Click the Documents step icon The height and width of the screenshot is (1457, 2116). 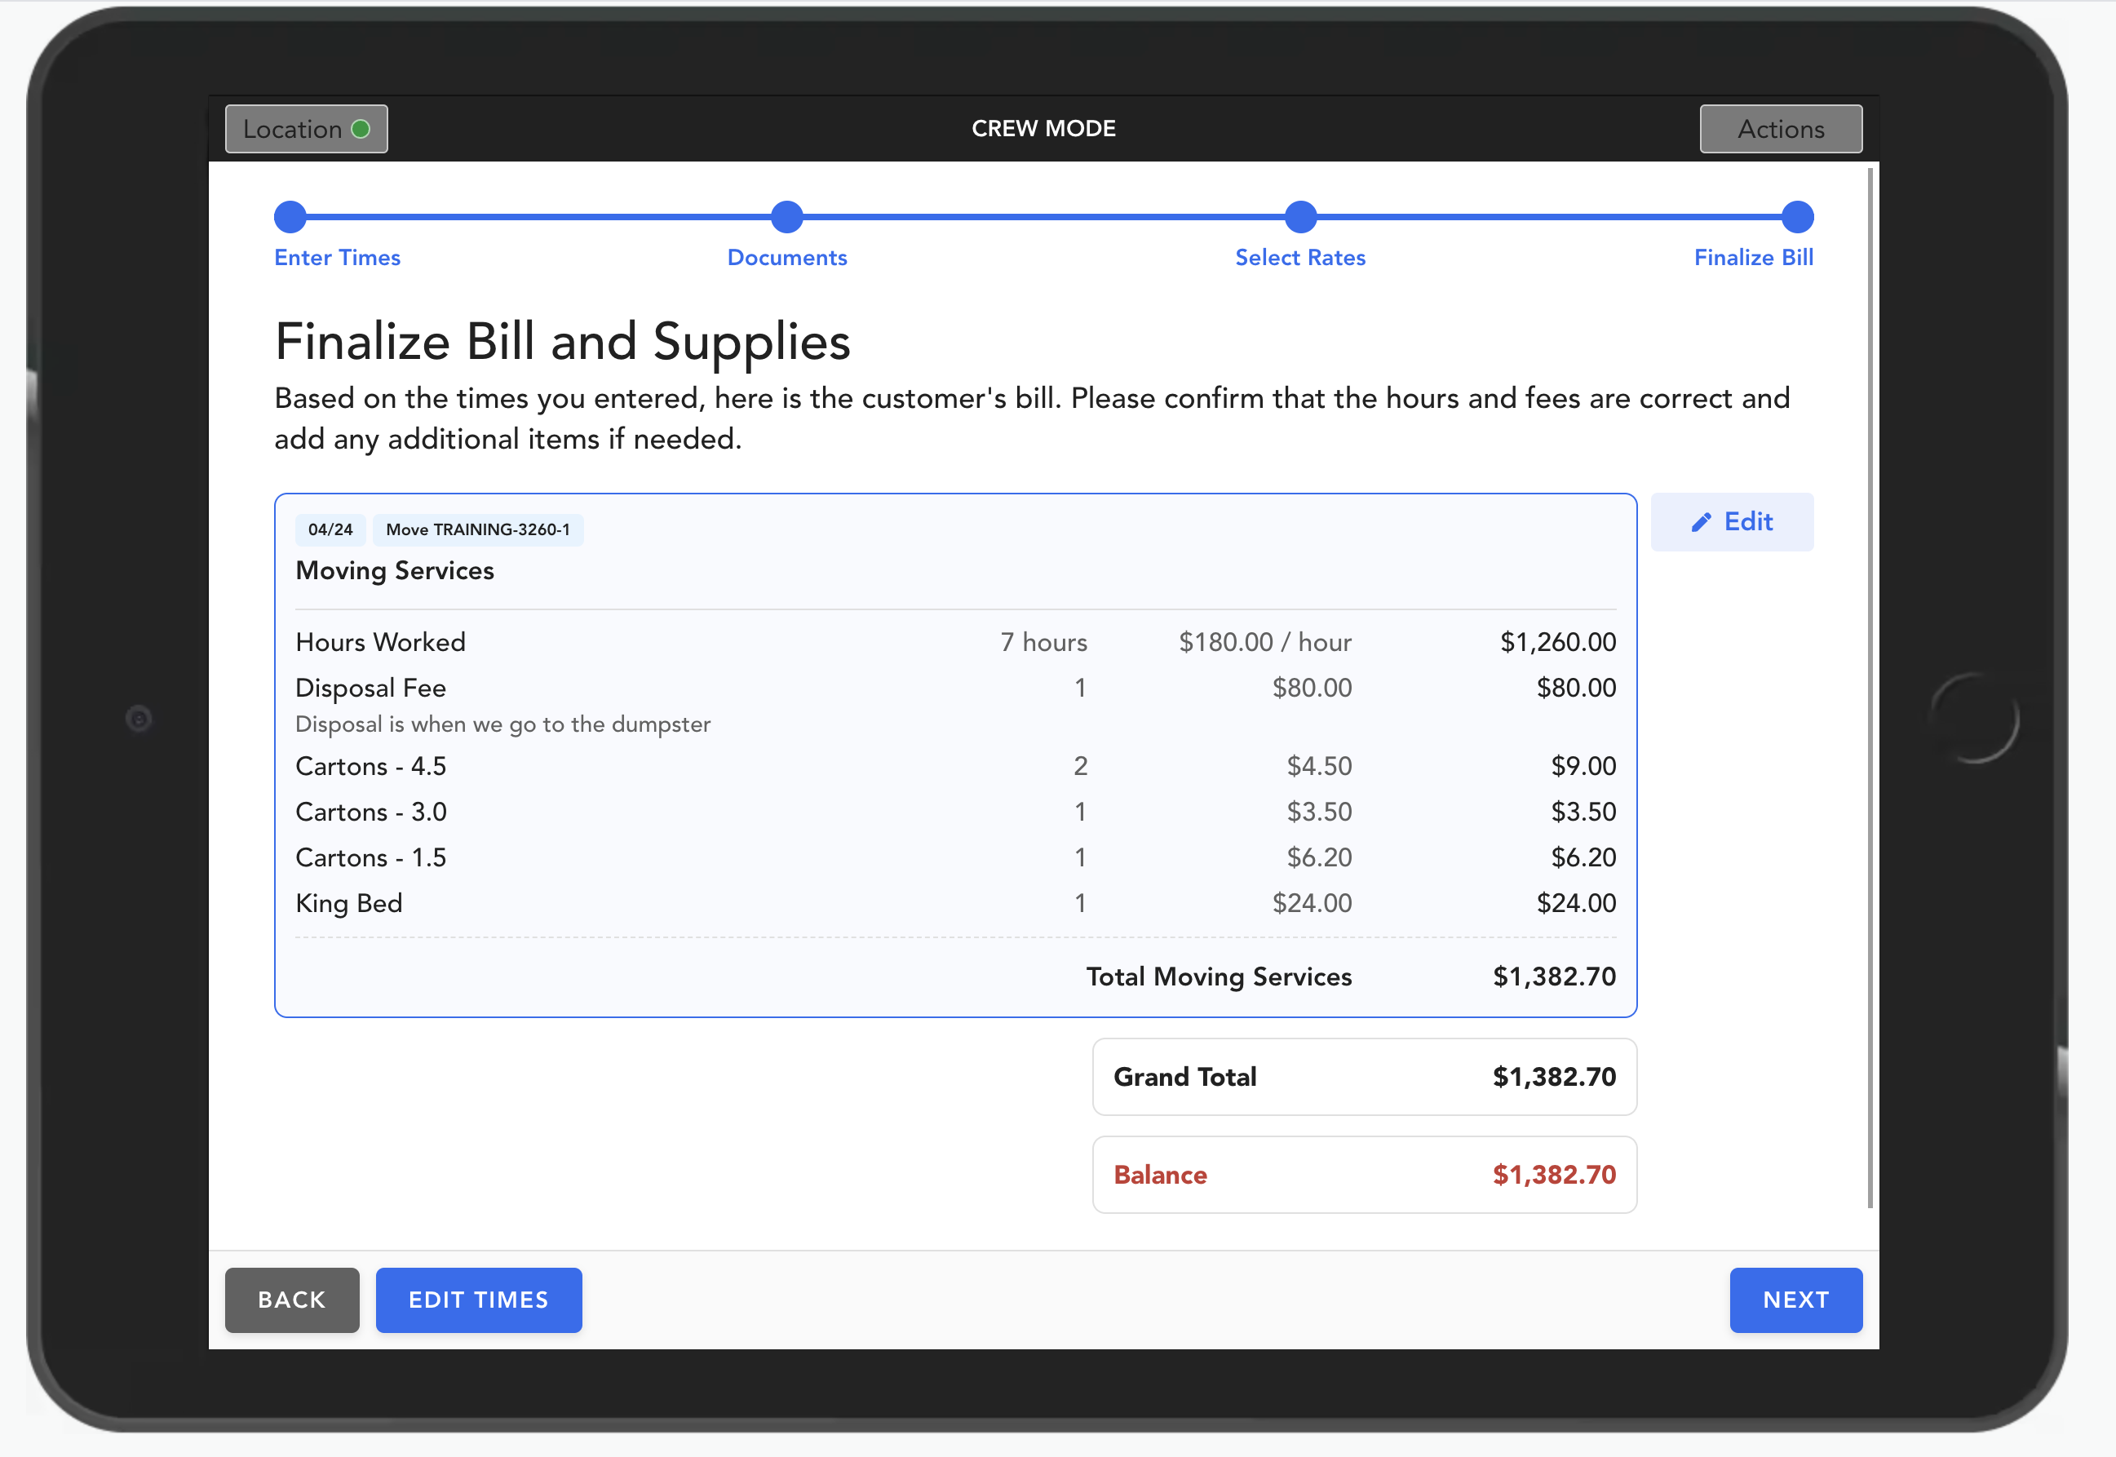pos(788,215)
